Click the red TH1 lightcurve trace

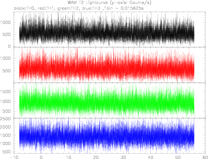pos(107,65)
